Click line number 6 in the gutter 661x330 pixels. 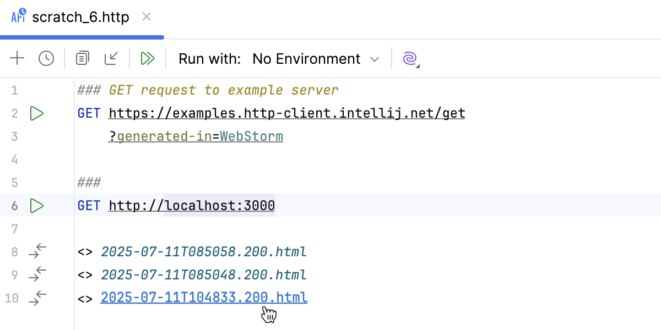tap(14, 205)
